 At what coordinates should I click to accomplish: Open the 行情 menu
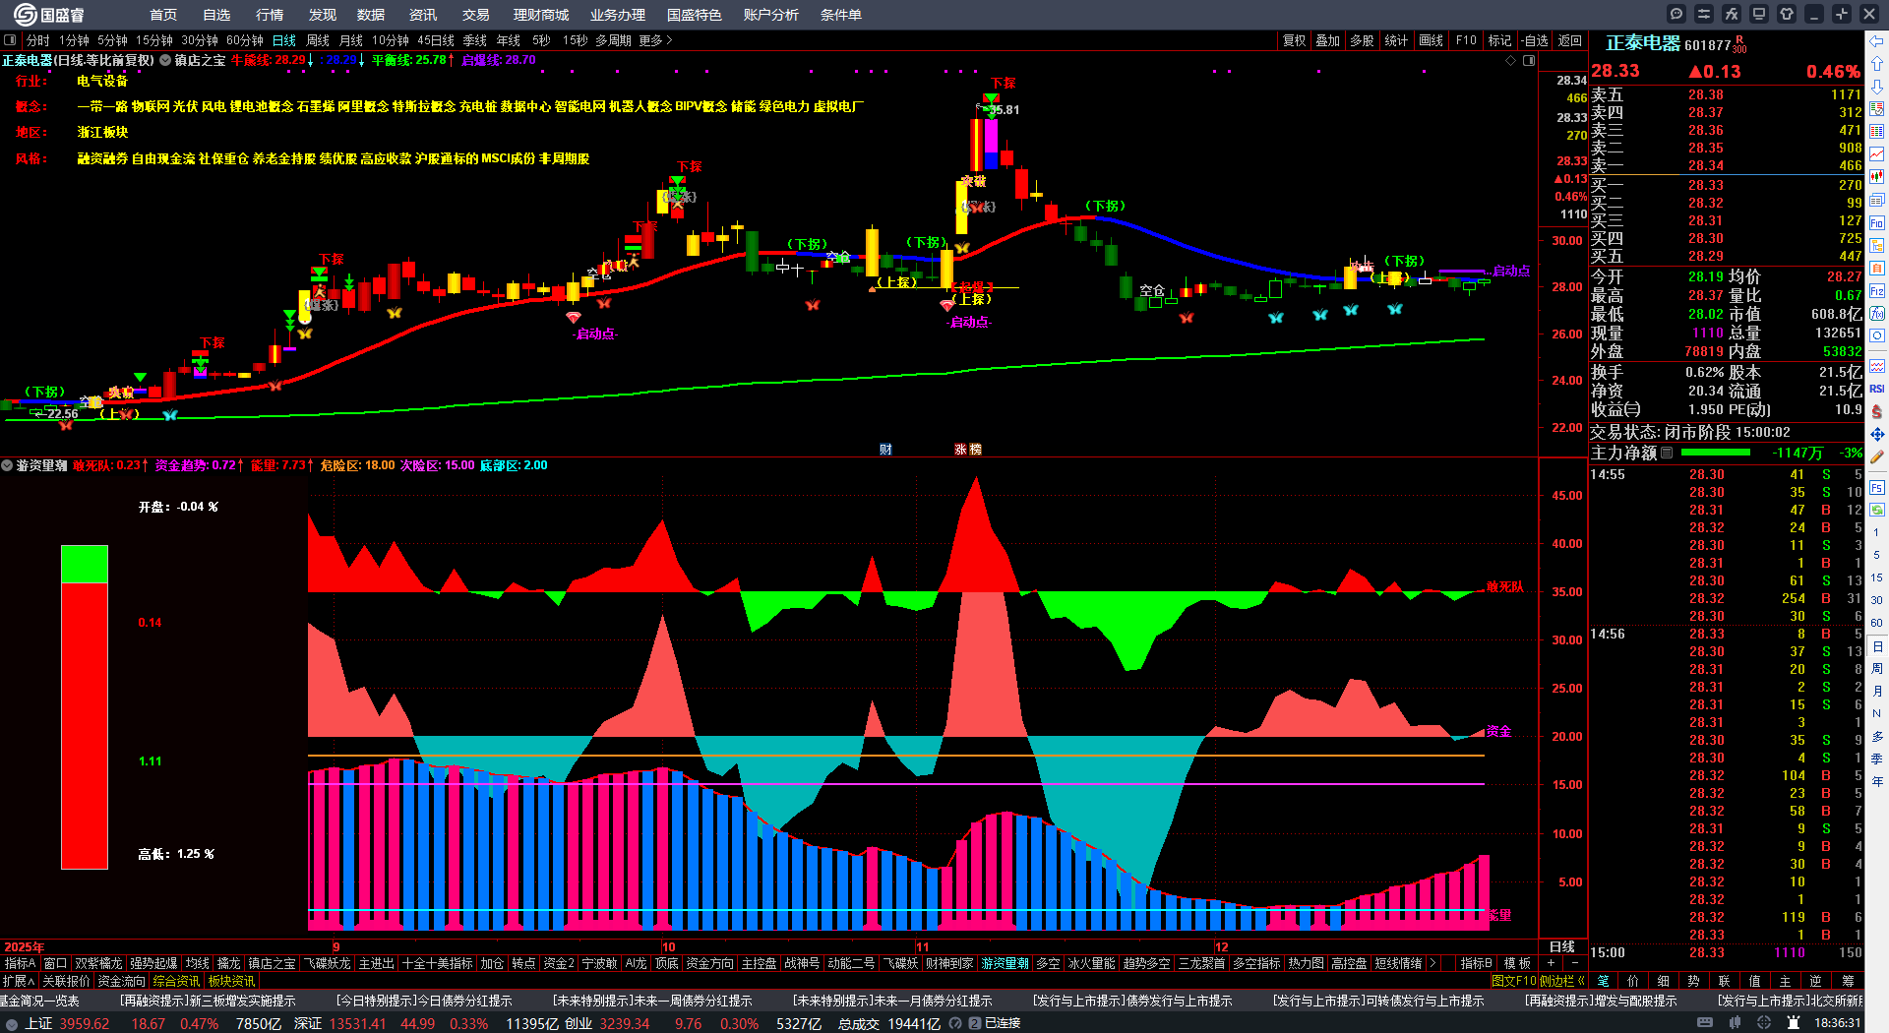click(x=270, y=15)
